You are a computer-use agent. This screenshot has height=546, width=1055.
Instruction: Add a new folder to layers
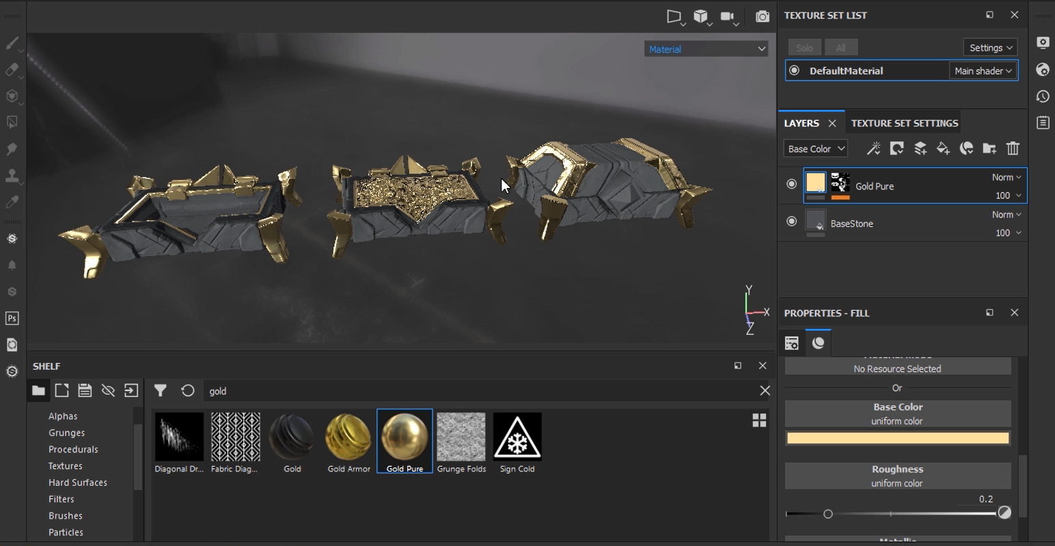989,148
